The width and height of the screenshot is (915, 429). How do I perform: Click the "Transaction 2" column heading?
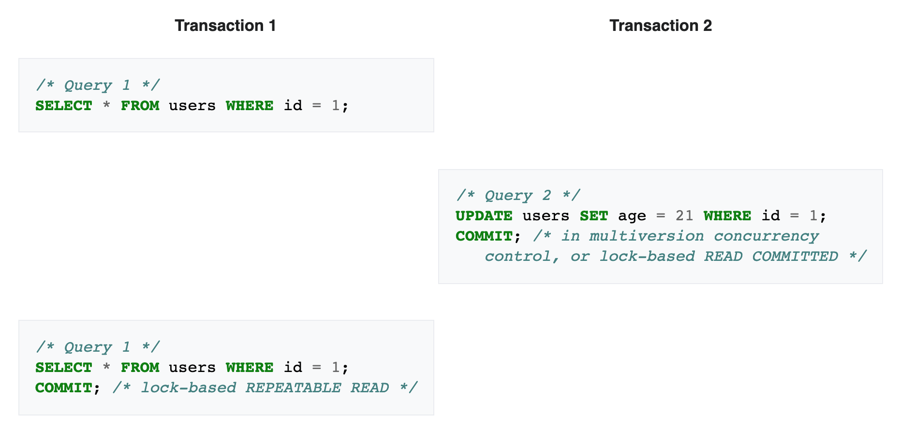tap(660, 26)
